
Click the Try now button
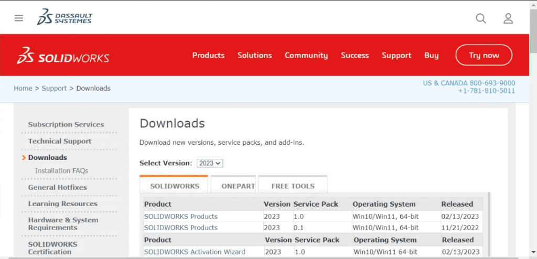click(484, 55)
